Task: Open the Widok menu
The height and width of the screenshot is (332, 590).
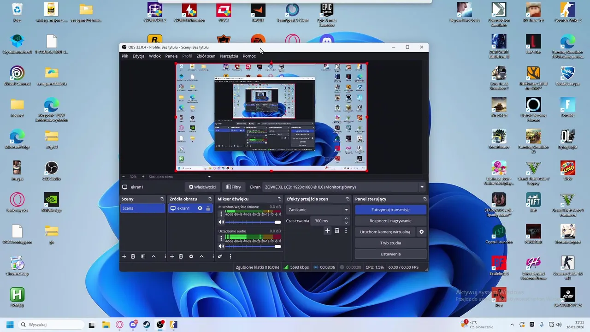Action: [155, 56]
